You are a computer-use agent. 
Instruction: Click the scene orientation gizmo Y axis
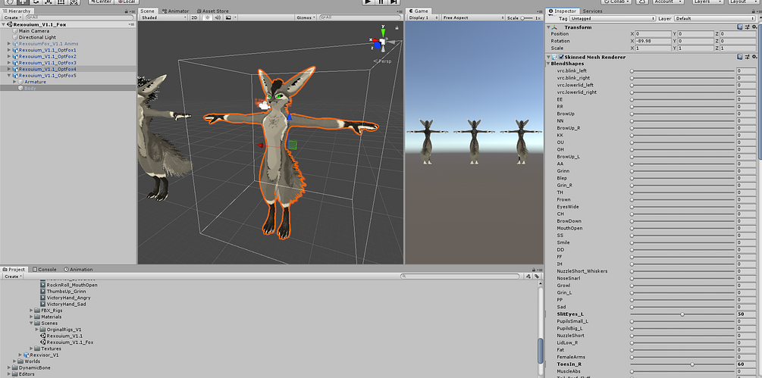[383, 32]
